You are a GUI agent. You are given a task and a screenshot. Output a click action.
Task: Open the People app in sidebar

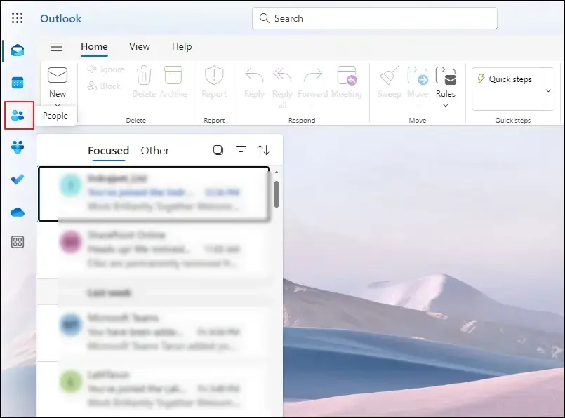coord(18,115)
